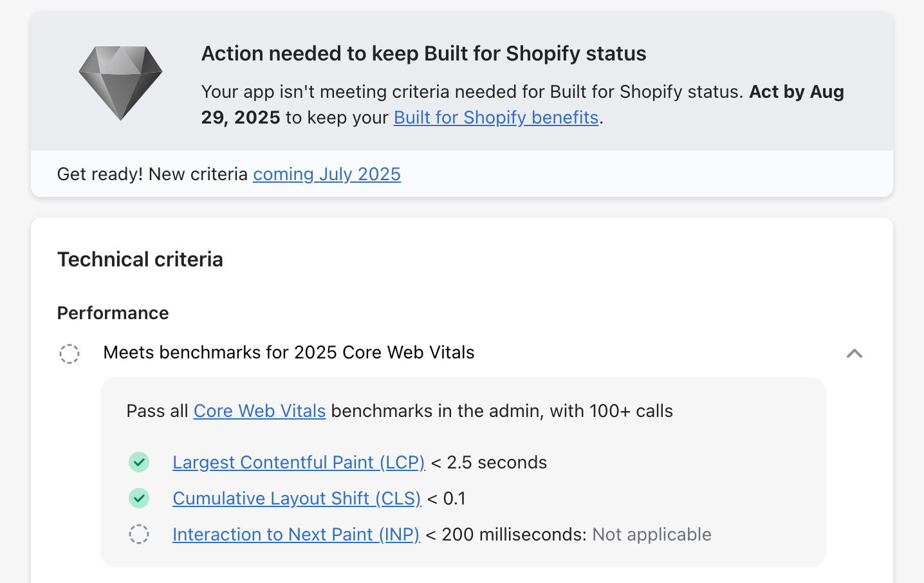The image size is (924, 583).
Task: Collapse the Core Web Vitals section with chevron
Action: (x=855, y=353)
